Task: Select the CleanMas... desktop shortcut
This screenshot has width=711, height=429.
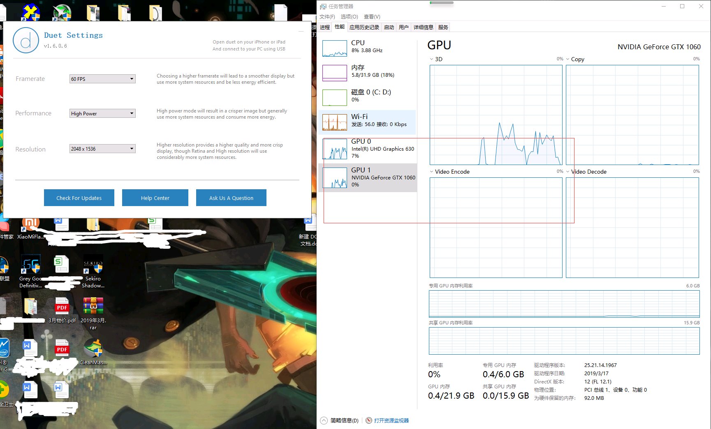Action: coord(93,352)
